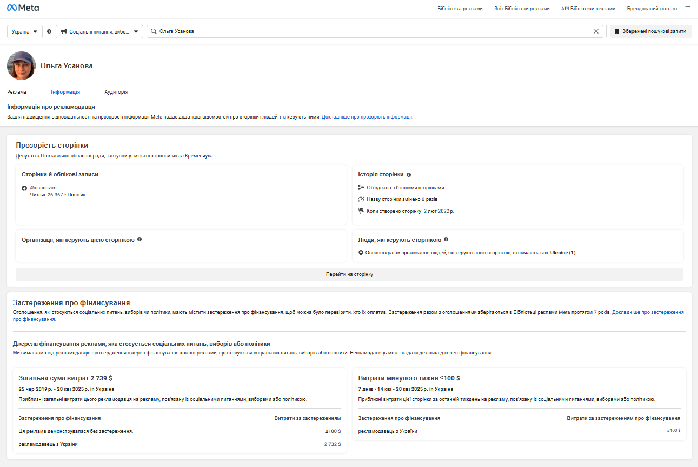This screenshot has width=698, height=467.
Task: Expand the Україна country dropdown
Action: pyautogui.click(x=25, y=31)
